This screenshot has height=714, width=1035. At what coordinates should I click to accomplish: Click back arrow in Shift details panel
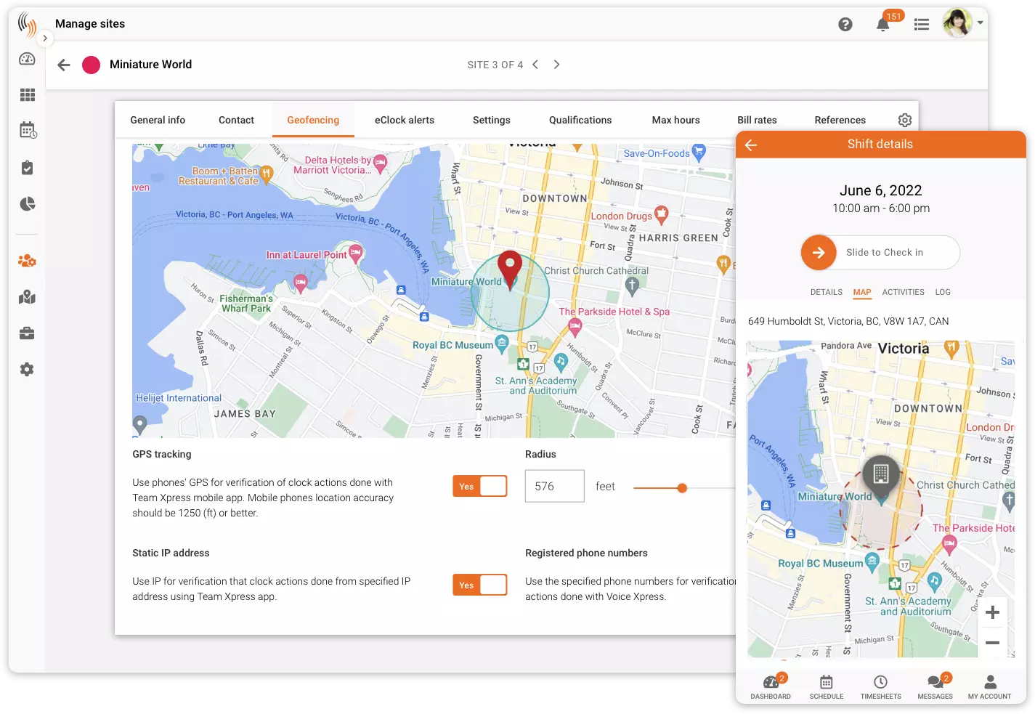click(x=751, y=145)
